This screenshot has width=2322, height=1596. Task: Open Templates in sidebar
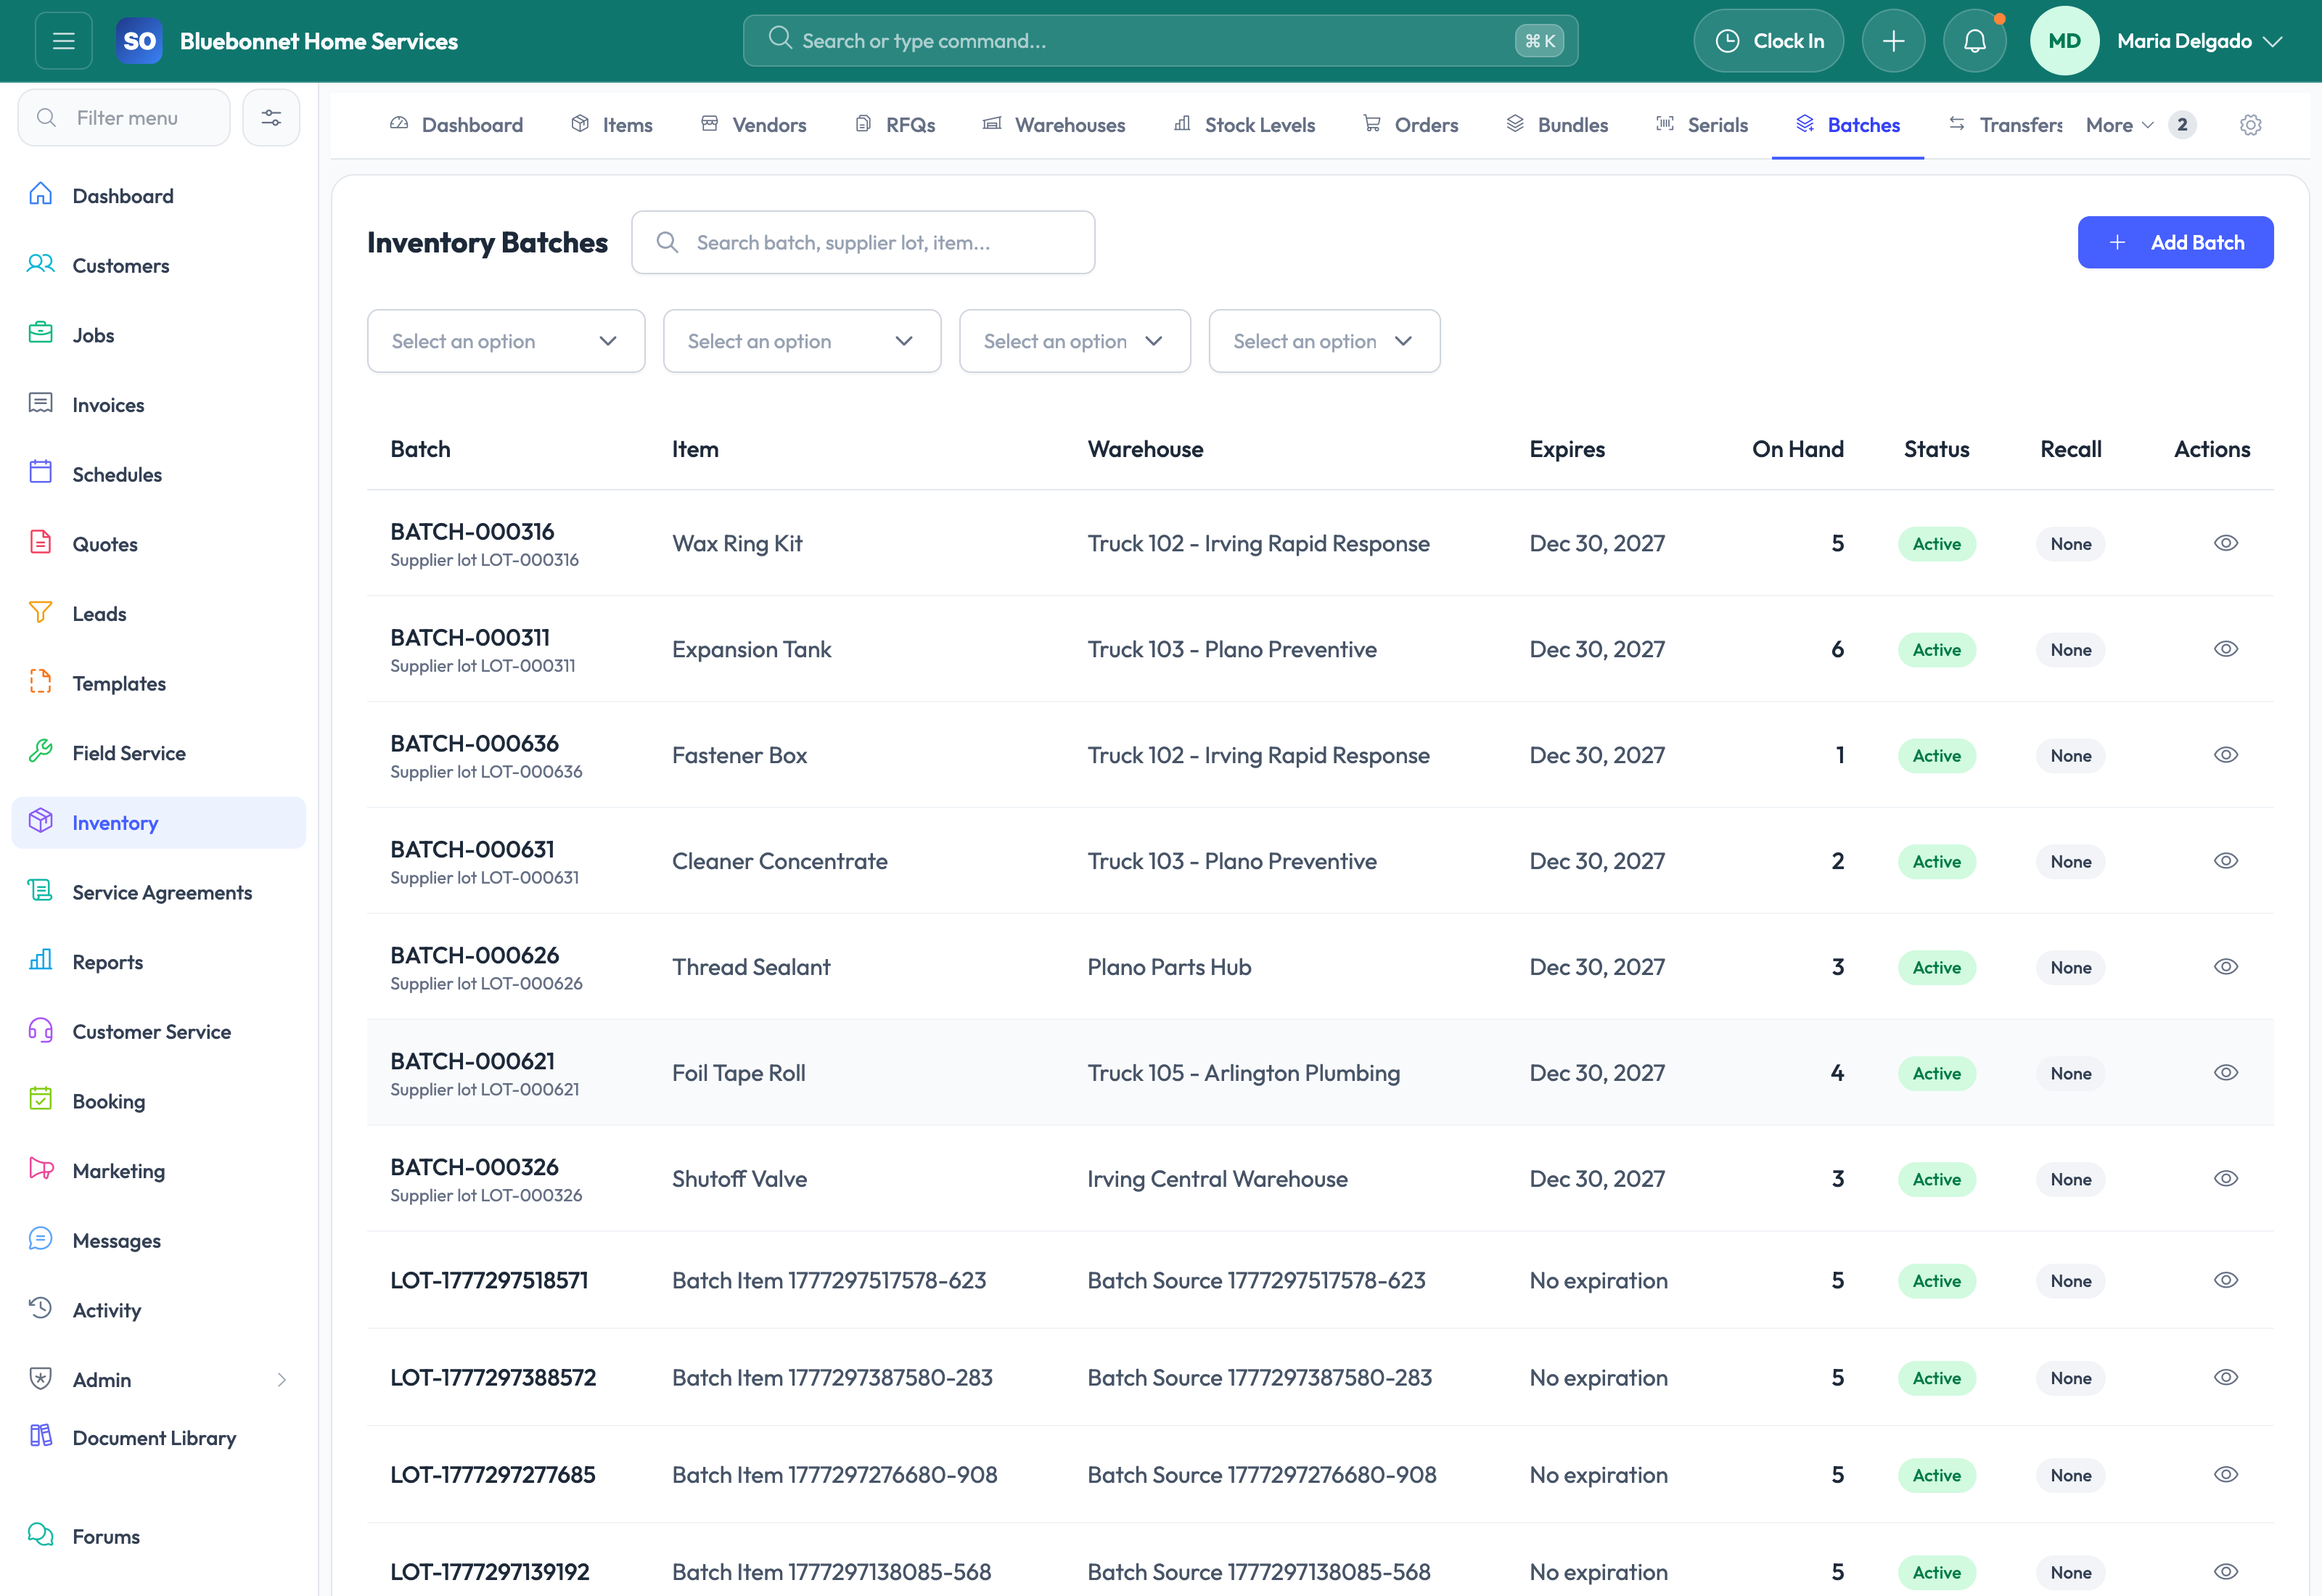[159, 684]
